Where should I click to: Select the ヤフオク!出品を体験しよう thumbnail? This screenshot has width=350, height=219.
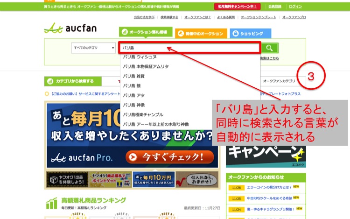(x=67, y=179)
